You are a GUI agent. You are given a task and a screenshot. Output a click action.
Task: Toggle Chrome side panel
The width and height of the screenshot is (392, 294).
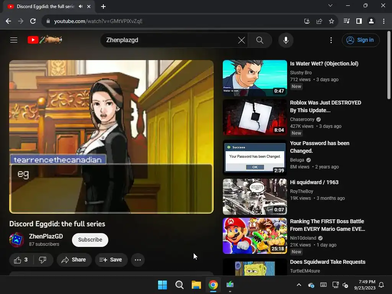359,21
